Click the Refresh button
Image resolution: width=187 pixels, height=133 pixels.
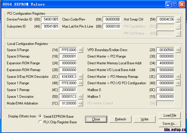coord(120,119)
